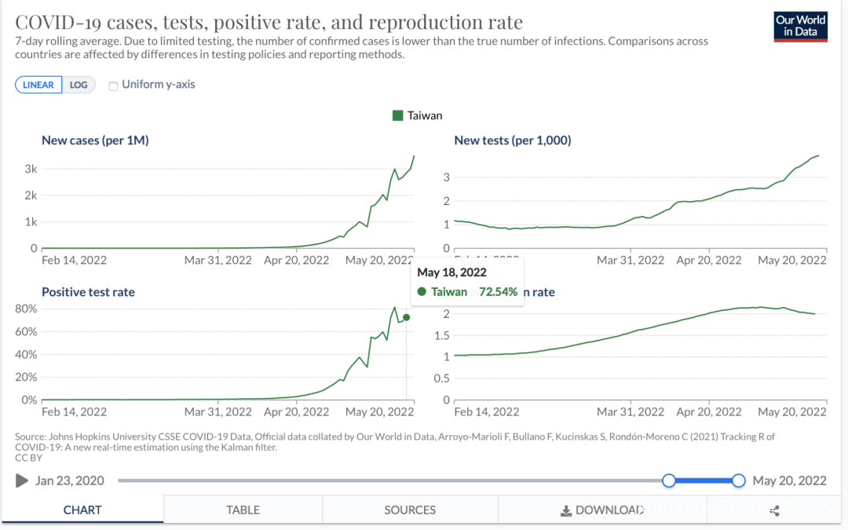Click the Positive test rate chart title
Screen dimensions: 848x530
88,292
